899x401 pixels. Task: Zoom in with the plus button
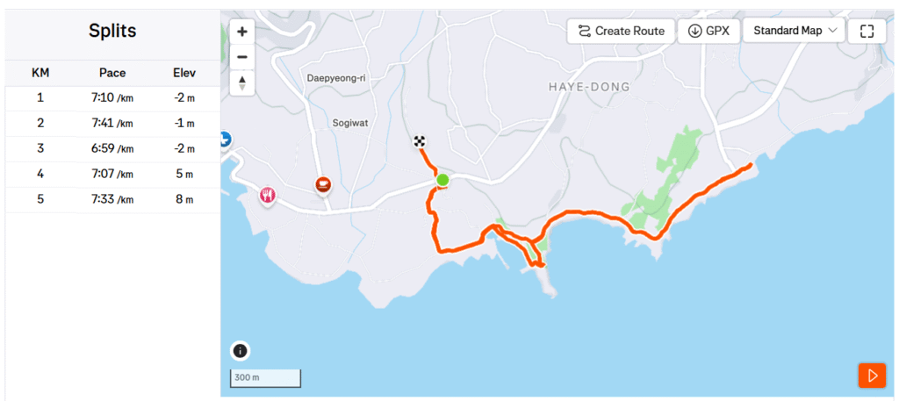coord(242,32)
